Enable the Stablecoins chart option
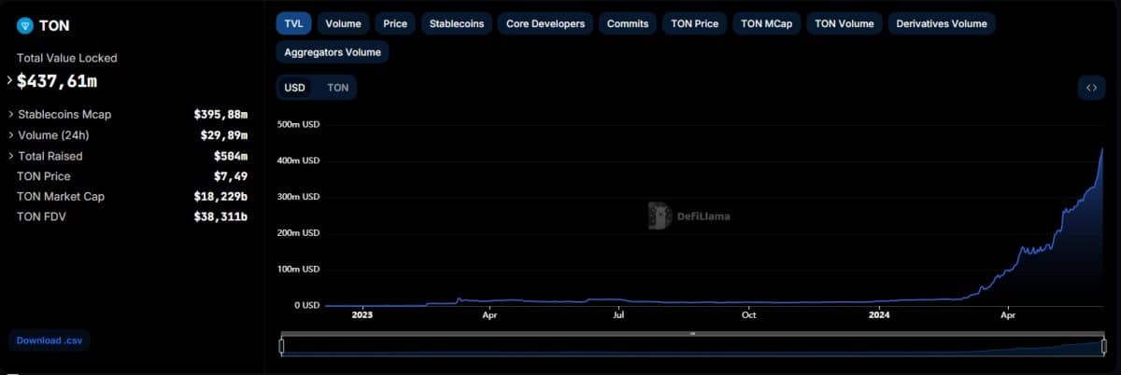This screenshot has height=375, width=1121. click(x=457, y=23)
